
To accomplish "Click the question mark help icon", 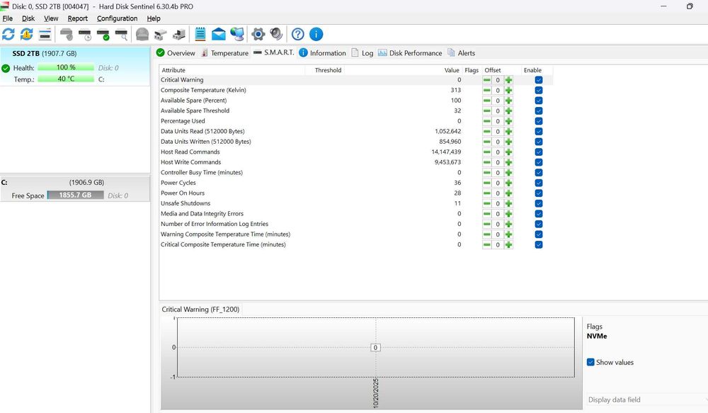I will tap(297, 34).
